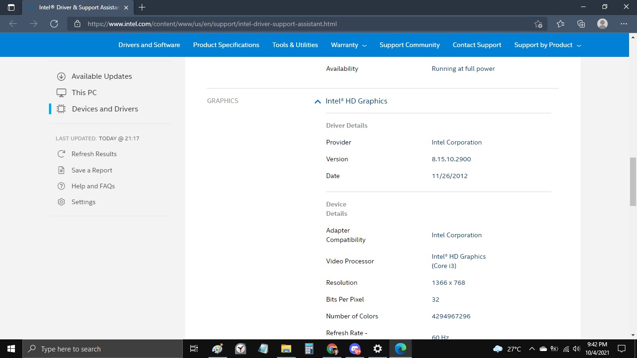This screenshot has width=637, height=358.
Task: Open the browser Favorites list icon
Action: pos(561,24)
